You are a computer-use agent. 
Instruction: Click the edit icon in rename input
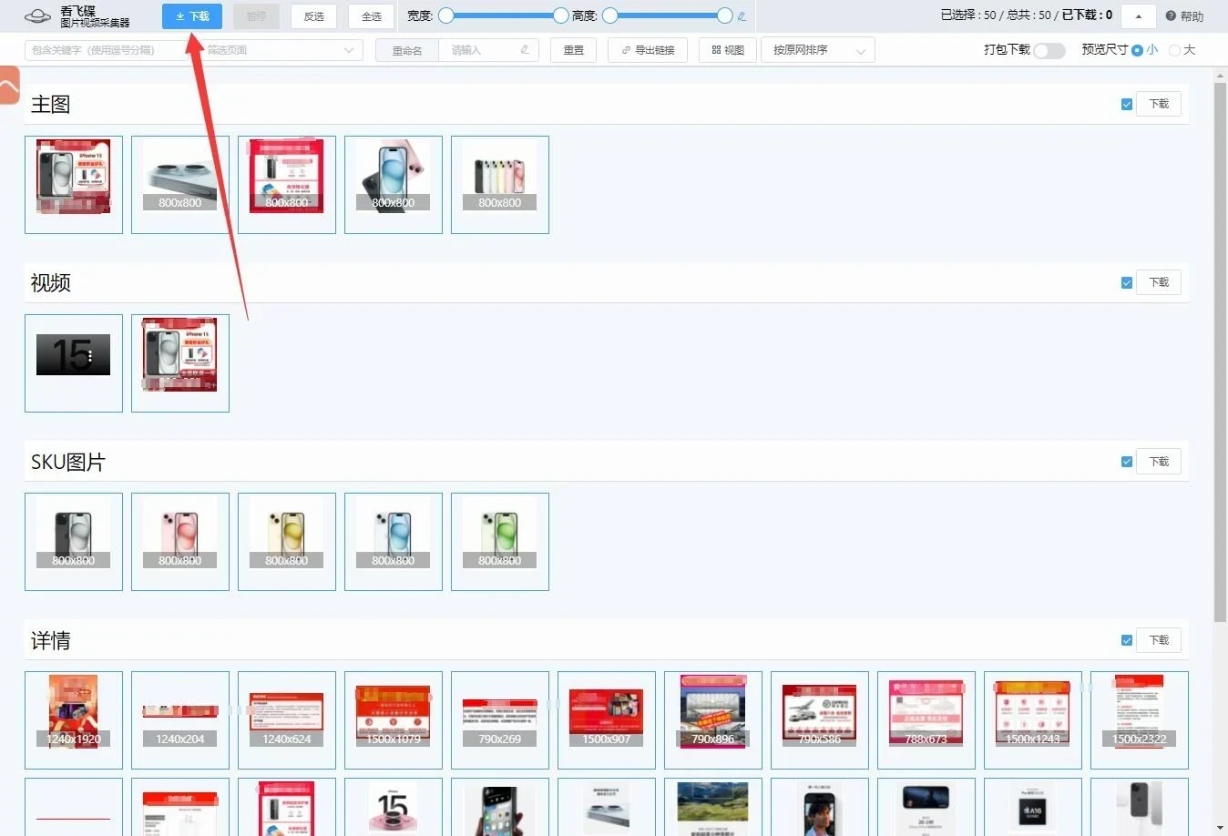pos(525,50)
